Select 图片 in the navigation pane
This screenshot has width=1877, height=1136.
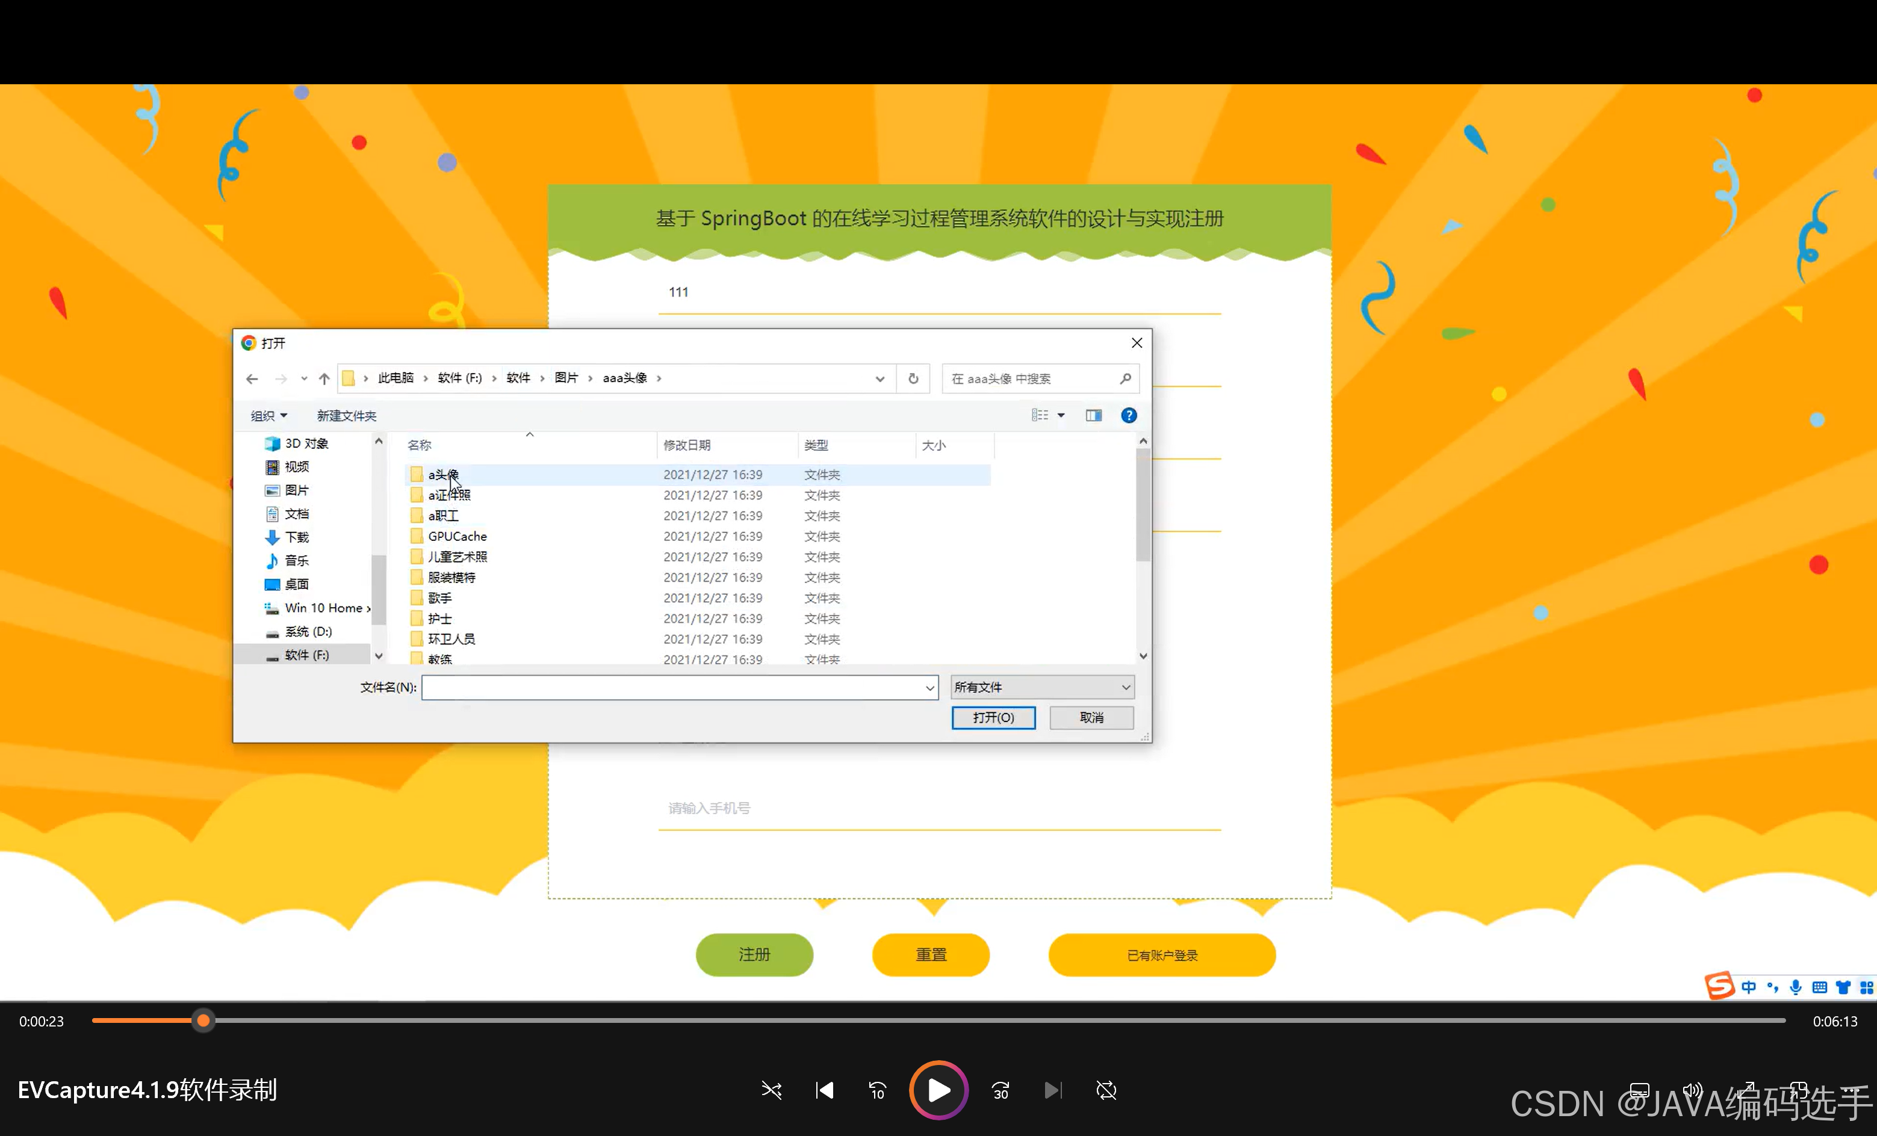pyautogui.click(x=287, y=490)
